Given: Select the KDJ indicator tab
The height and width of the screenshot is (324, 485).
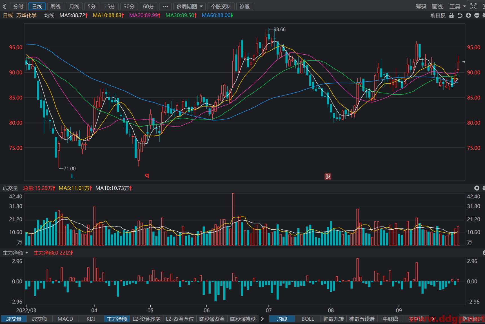Looking at the screenshot, I should (x=91, y=319).
